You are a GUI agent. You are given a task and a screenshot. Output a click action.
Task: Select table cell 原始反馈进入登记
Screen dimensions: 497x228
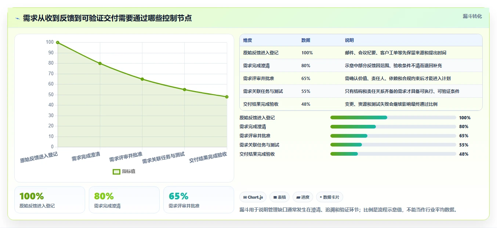tap(261, 53)
